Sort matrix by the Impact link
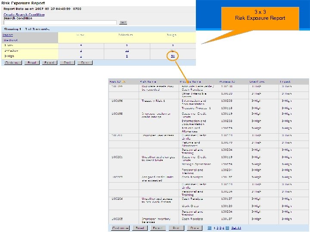The width and height of the screenshot is (310, 232). (8, 35)
